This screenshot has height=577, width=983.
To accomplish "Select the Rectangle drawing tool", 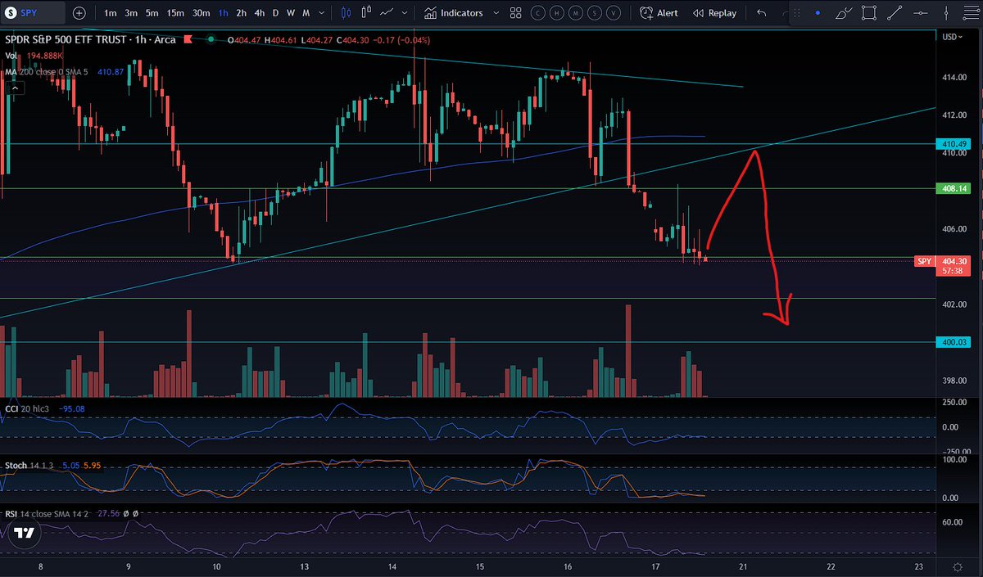I will 869,12.
